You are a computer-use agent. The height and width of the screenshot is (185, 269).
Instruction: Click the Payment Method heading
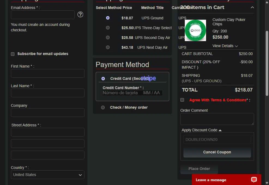pyautogui.click(x=122, y=65)
